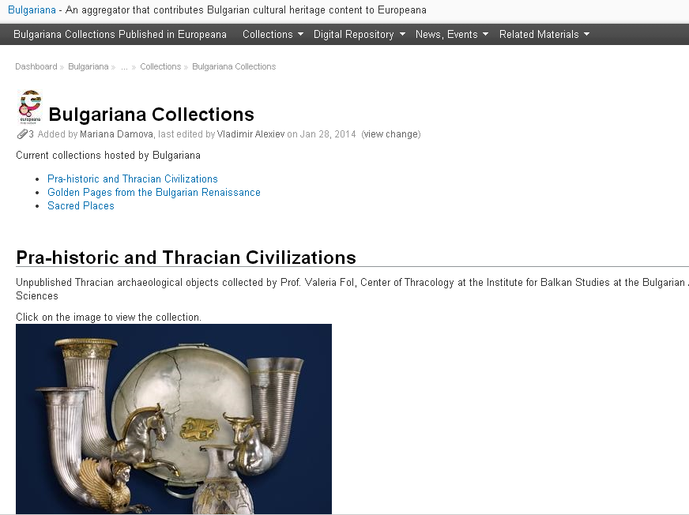Click the Jan 28, 2014 edit date text
This screenshot has height=515, width=689.
pos(327,134)
